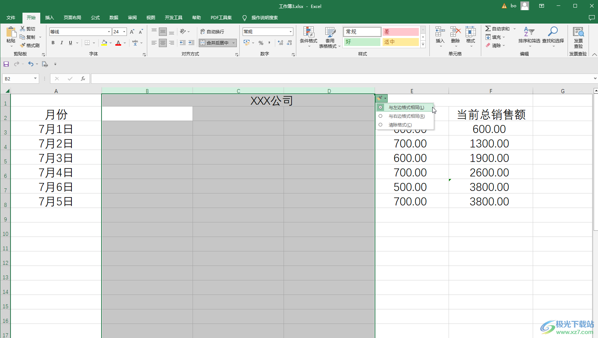Toggle the bottom align button
The height and width of the screenshot is (338, 598).
pos(172,32)
